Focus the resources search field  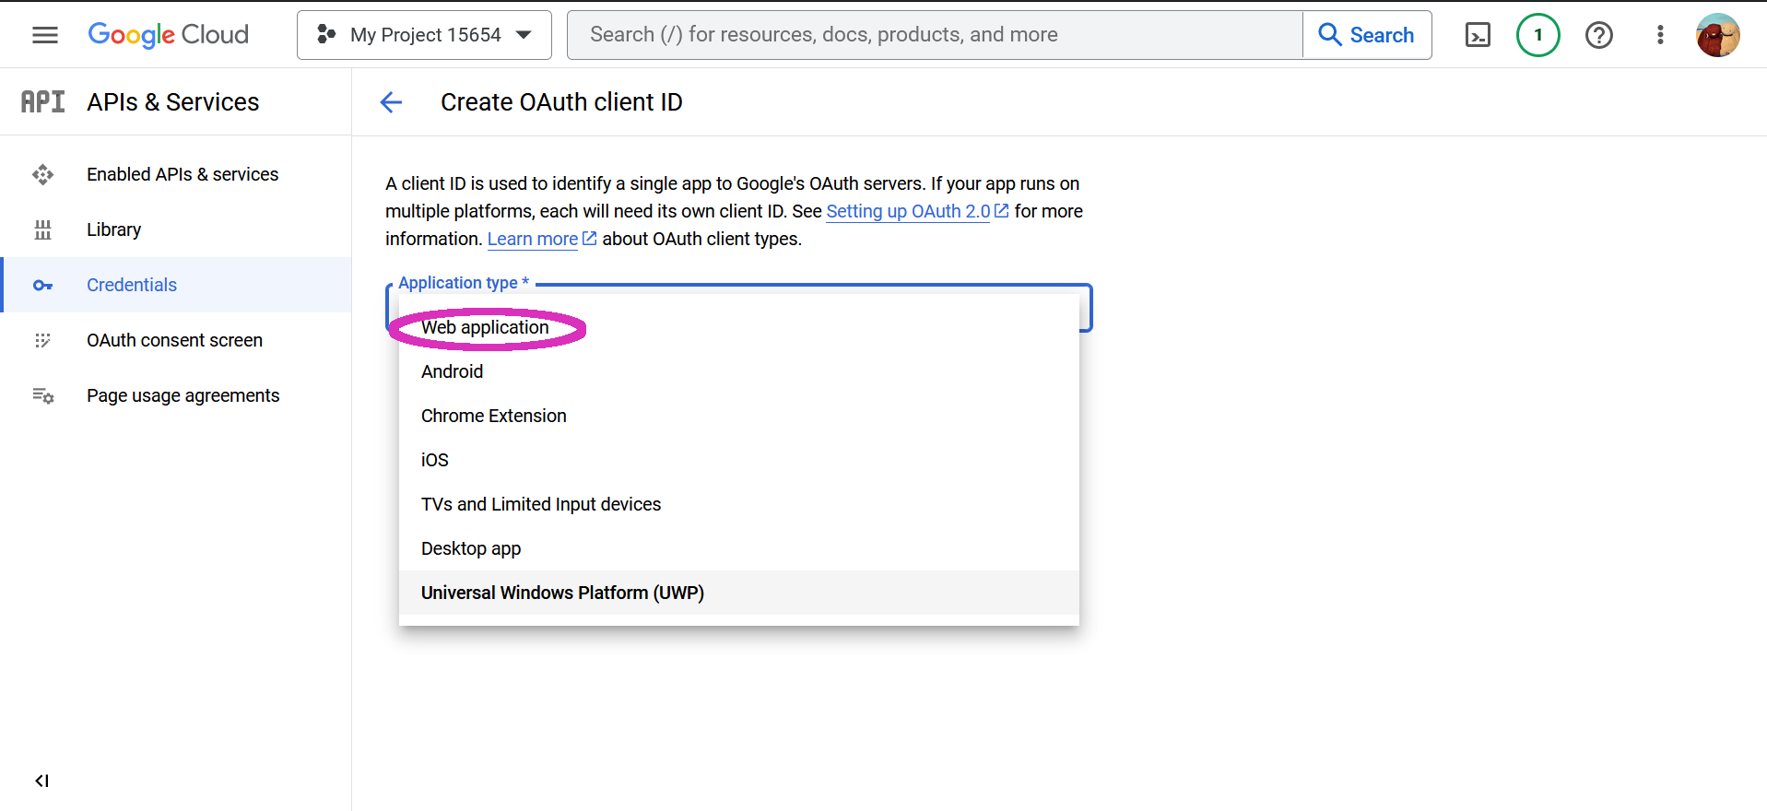(935, 35)
